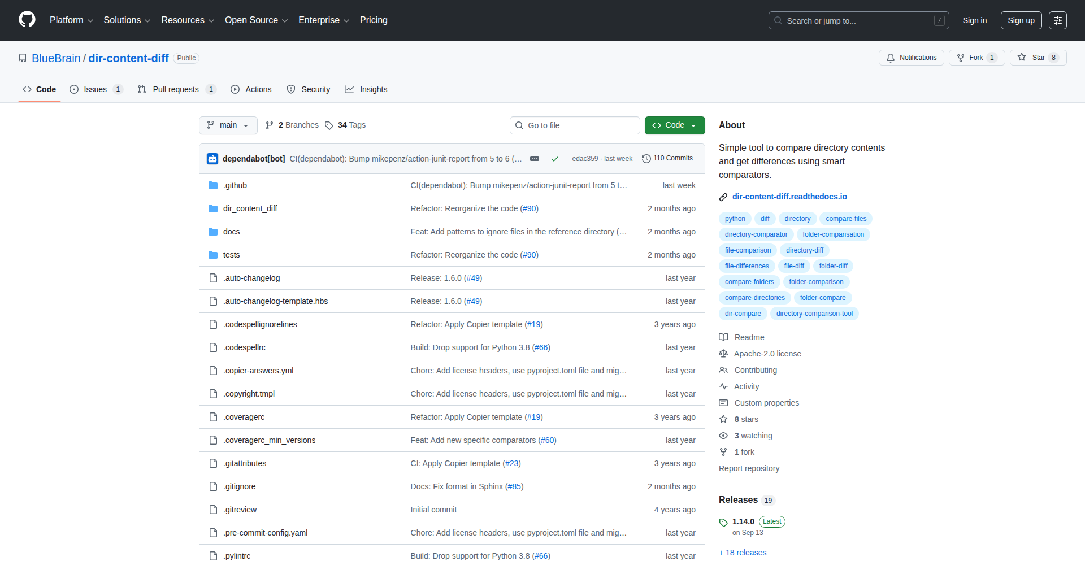Open the commit history clock icon
Screen dimensions: 1085x561
(646, 159)
